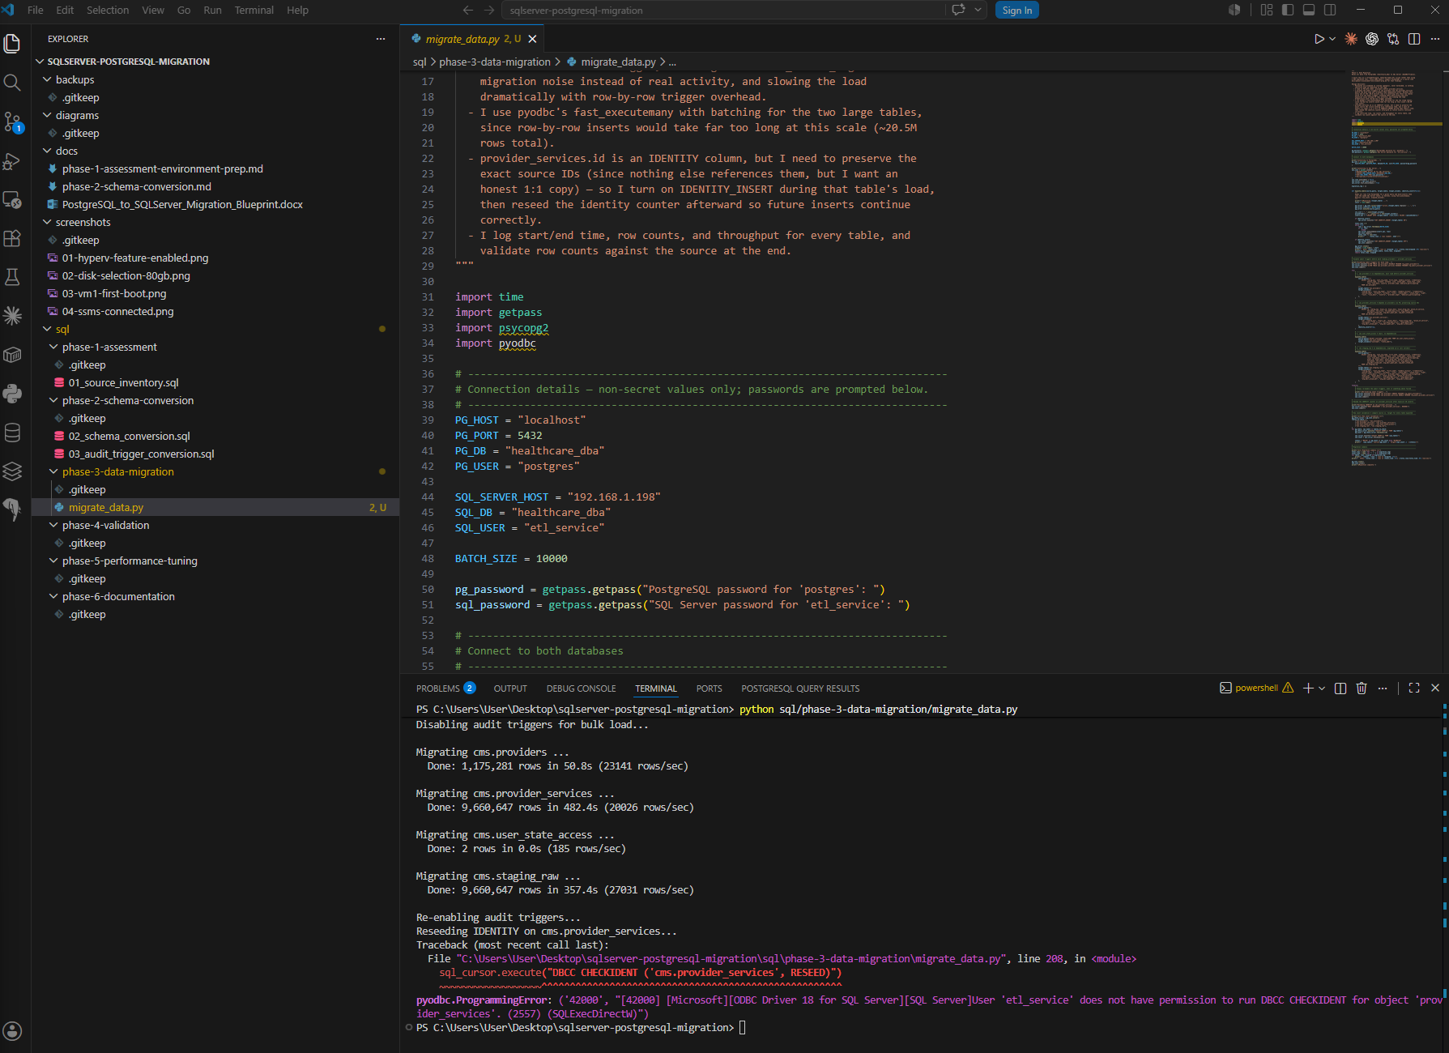The width and height of the screenshot is (1449, 1053).
Task: Switch to the PORTS panel tab
Action: pyautogui.click(x=709, y=688)
